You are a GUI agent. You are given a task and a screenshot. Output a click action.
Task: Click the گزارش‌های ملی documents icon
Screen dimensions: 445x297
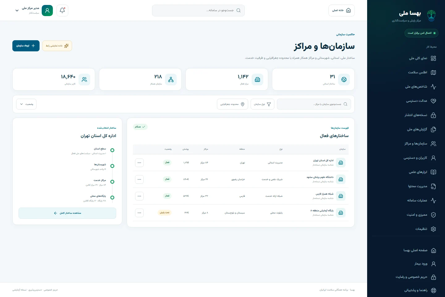point(434,129)
